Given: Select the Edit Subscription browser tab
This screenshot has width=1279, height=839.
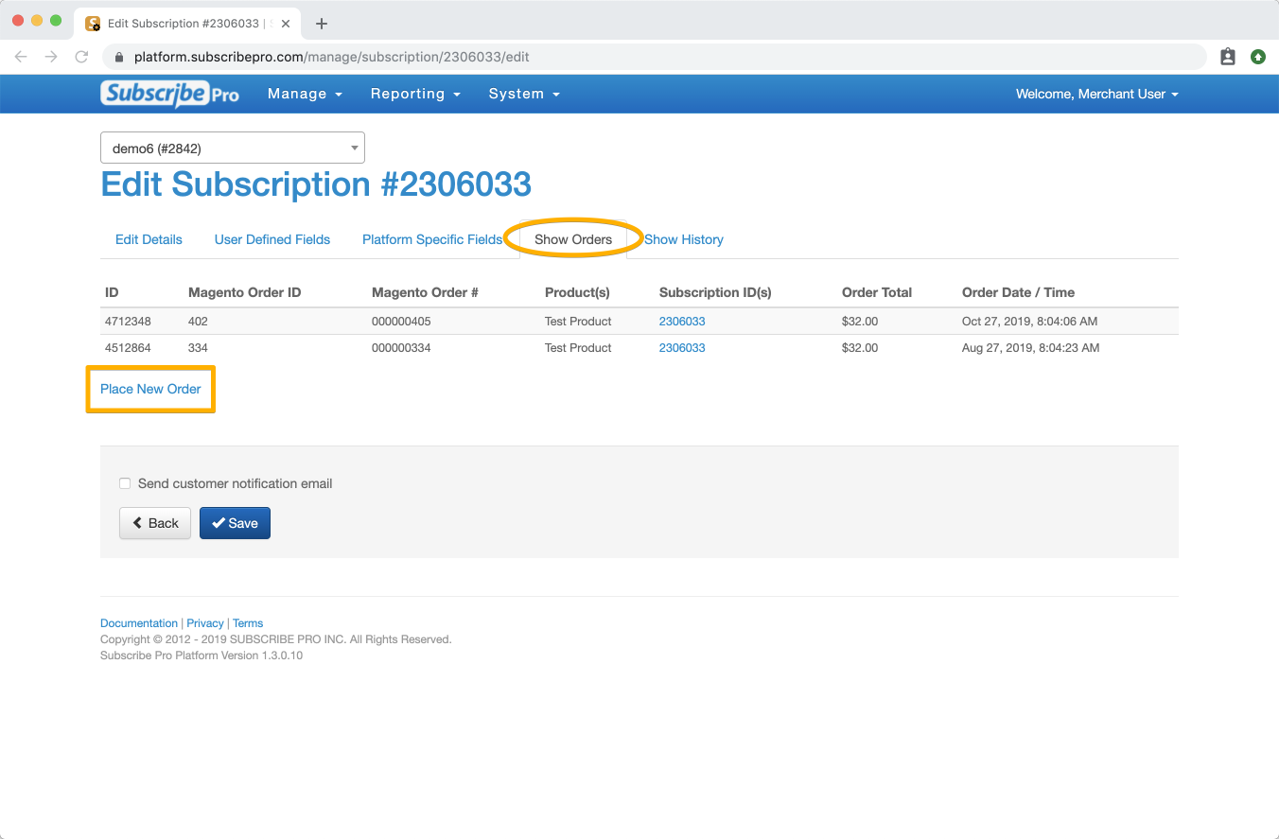Looking at the screenshot, I should 187,24.
